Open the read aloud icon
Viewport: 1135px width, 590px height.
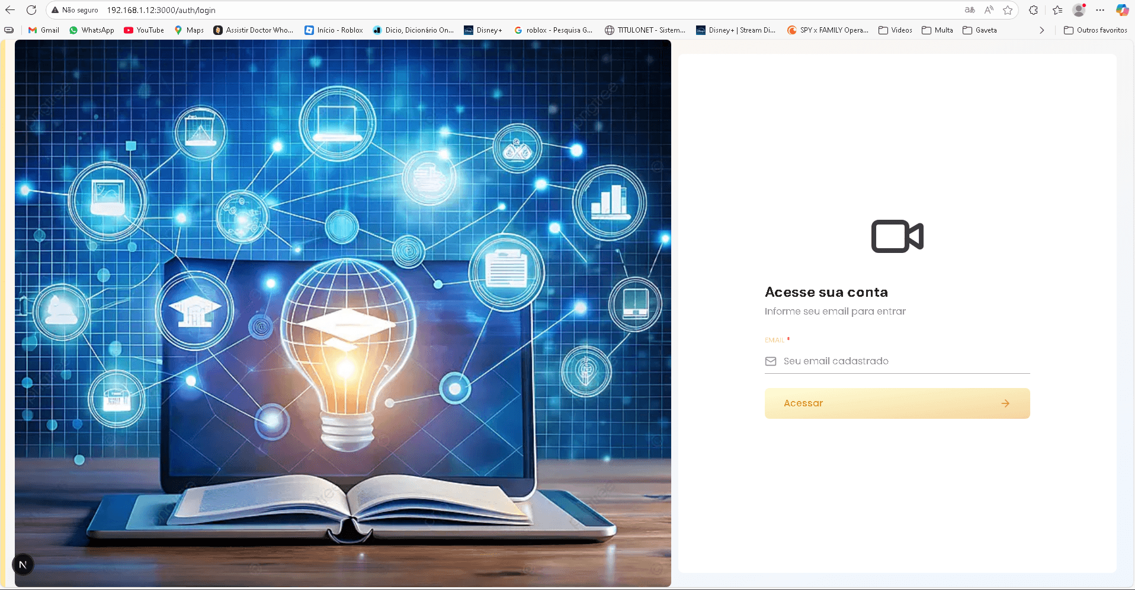coord(989,10)
